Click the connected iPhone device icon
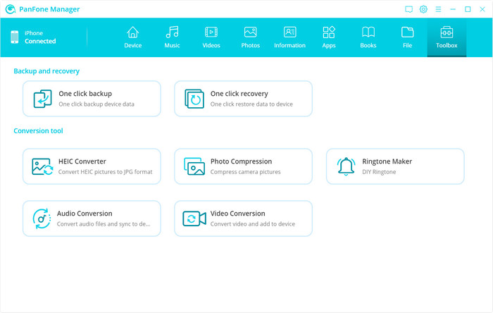The height and width of the screenshot is (313, 493). (15, 37)
